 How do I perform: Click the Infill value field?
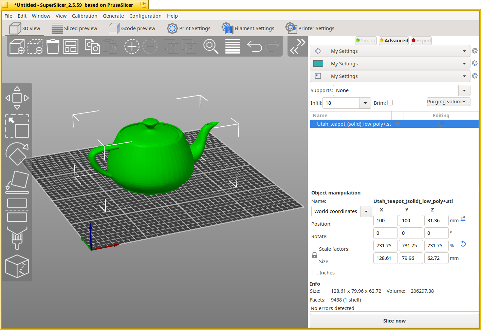(341, 103)
